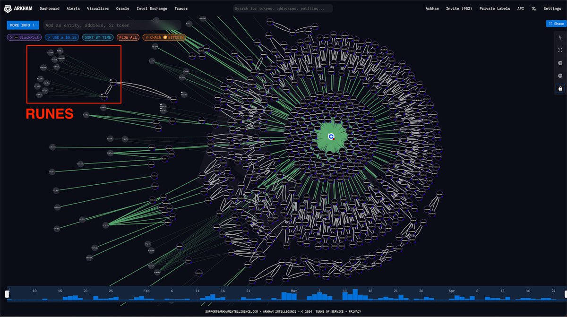Toggle the SORT BY TIME option
The image size is (567, 317).
pyautogui.click(x=97, y=37)
